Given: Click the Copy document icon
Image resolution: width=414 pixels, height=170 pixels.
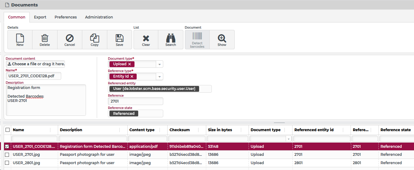Looking at the screenshot, I should (x=95, y=38).
